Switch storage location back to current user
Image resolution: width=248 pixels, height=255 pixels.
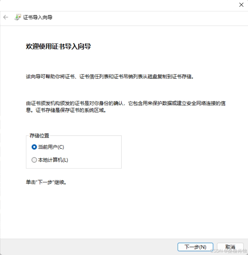click(x=34, y=147)
